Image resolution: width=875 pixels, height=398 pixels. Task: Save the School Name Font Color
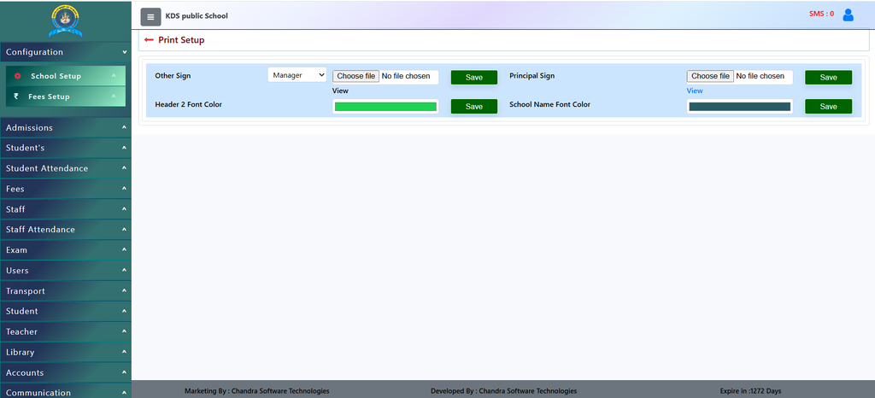pyautogui.click(x=828, y=107)
